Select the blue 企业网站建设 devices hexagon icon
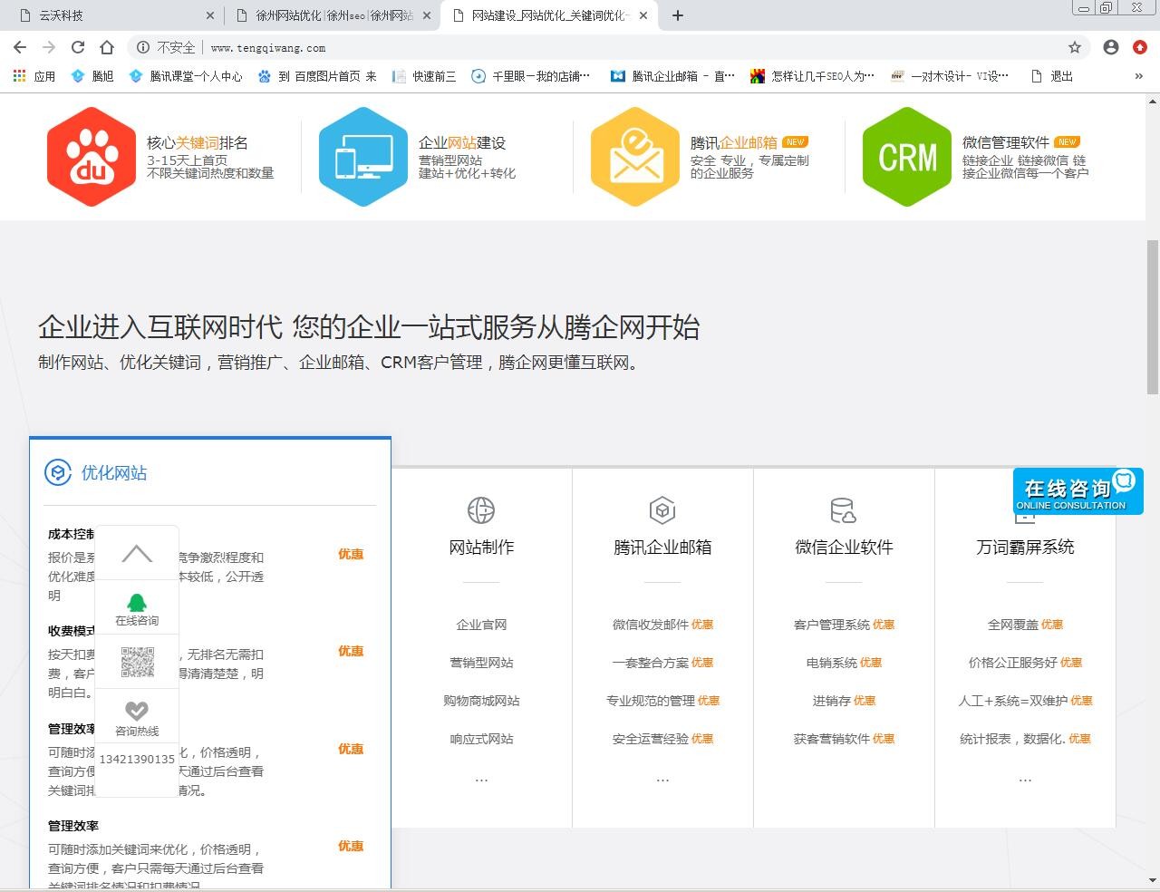1160x892 pixels. click(x=363, y=155)
